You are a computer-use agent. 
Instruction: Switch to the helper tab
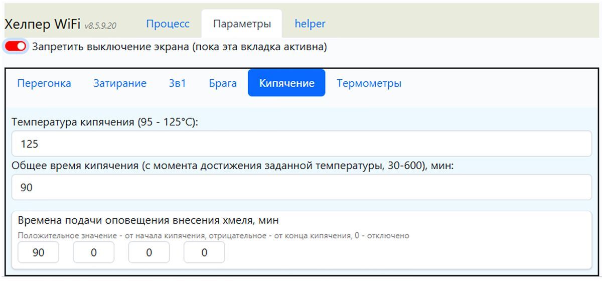click(x=310, y=24)
